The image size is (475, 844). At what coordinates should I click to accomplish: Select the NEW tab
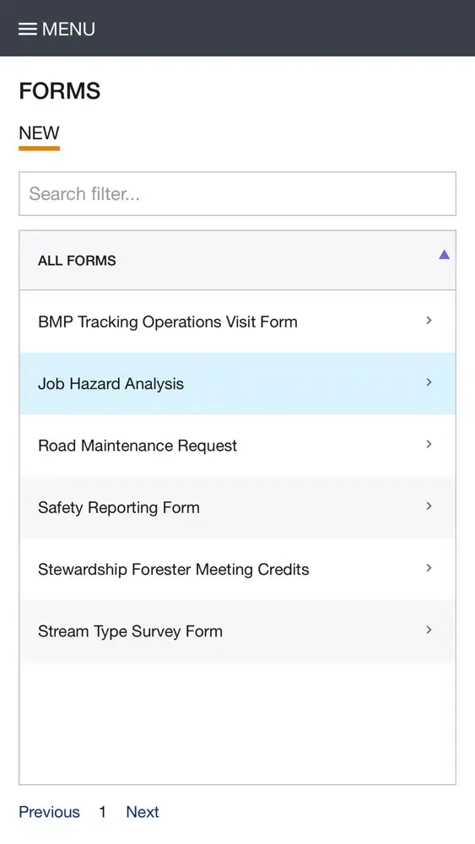(x=40, y=133)
